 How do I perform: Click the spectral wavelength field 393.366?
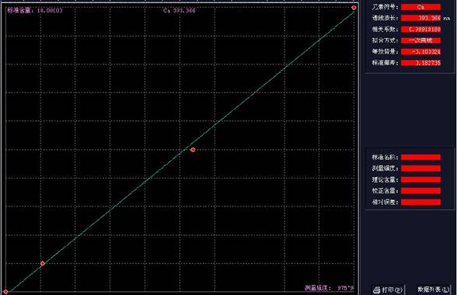click(x=420, y=18)
